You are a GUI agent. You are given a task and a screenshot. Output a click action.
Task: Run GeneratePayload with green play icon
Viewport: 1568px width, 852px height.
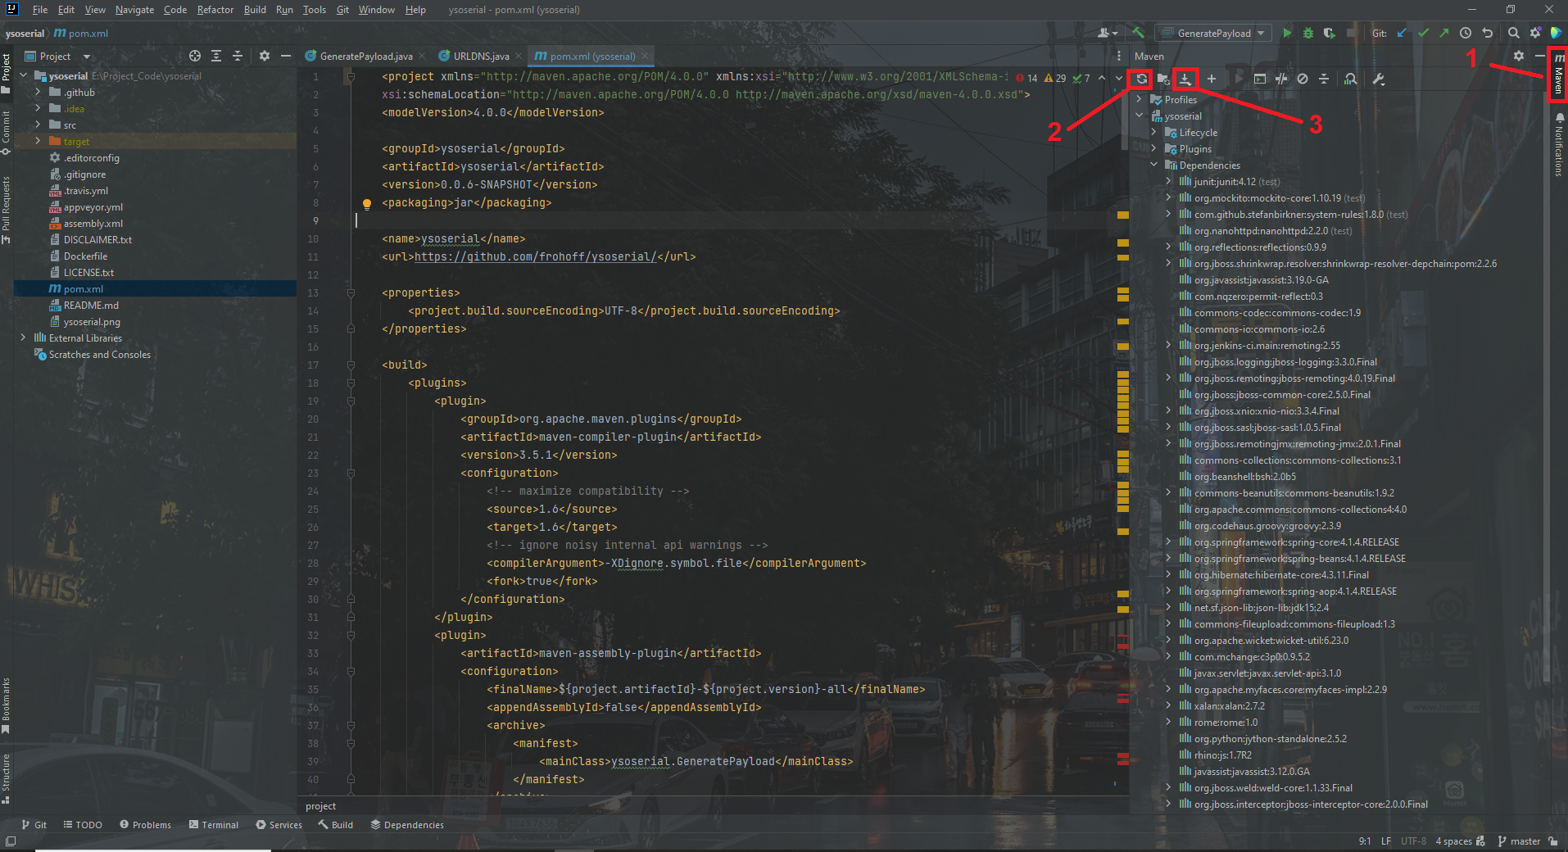1287,33
